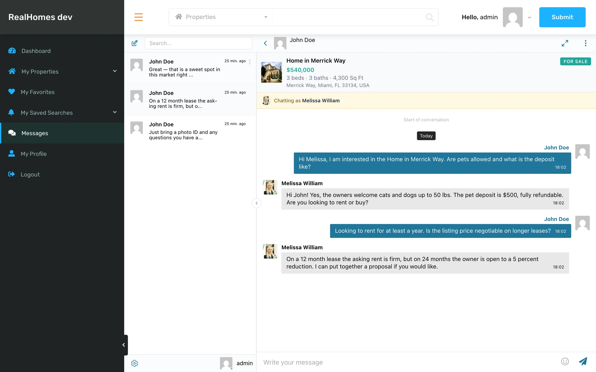Click the My Favorites heart icon
The width and height of the screenshot is (596, 372).
tap(12, 92)
